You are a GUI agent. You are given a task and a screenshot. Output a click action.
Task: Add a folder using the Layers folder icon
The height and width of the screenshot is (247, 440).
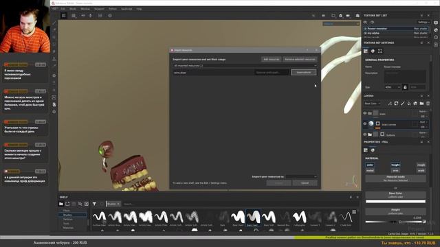(x=421, y=104)
